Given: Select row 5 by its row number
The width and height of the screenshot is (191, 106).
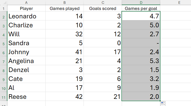Looking at the screenshot, I should point(4,43).
